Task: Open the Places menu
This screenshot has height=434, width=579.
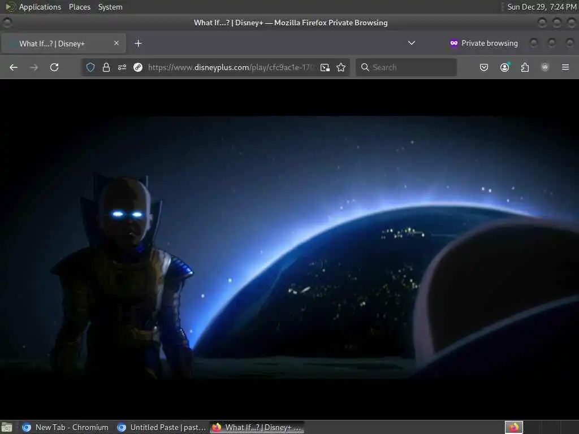Action: pos(80,7)
